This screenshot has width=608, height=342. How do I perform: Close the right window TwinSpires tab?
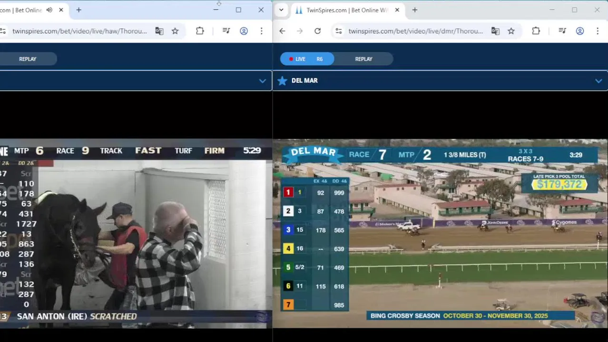(397, 10)
